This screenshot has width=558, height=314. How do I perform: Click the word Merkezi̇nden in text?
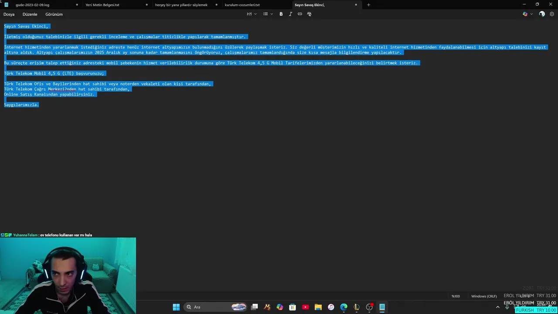pos(62,89)
